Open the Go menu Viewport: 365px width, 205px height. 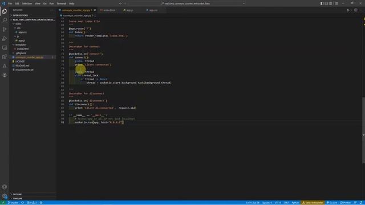tap(44, 3)
